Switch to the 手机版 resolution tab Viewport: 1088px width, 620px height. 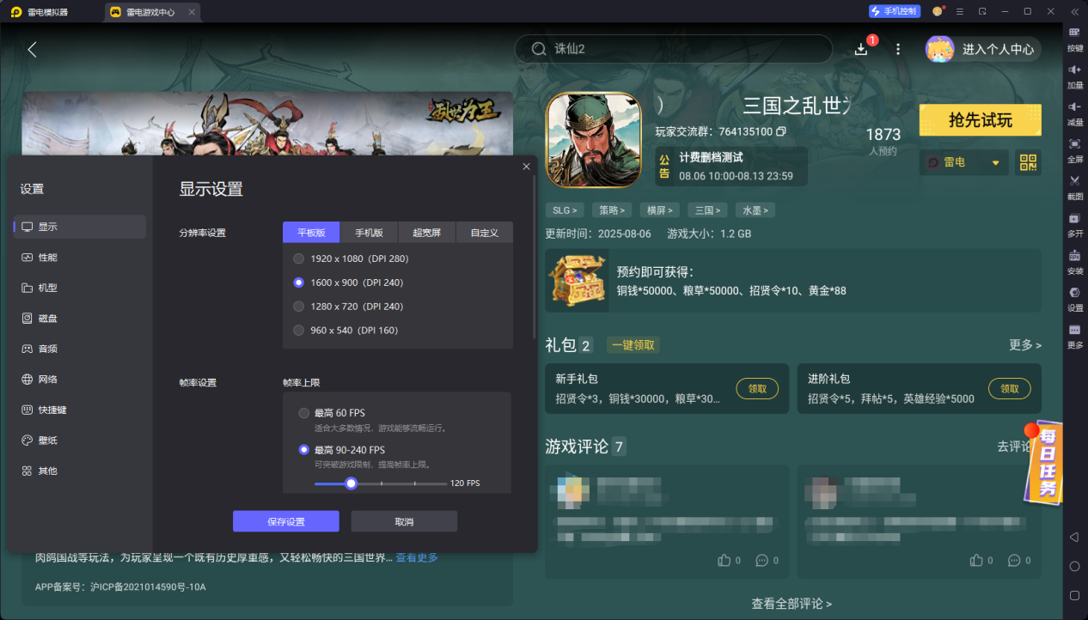[x=369, y=233]
